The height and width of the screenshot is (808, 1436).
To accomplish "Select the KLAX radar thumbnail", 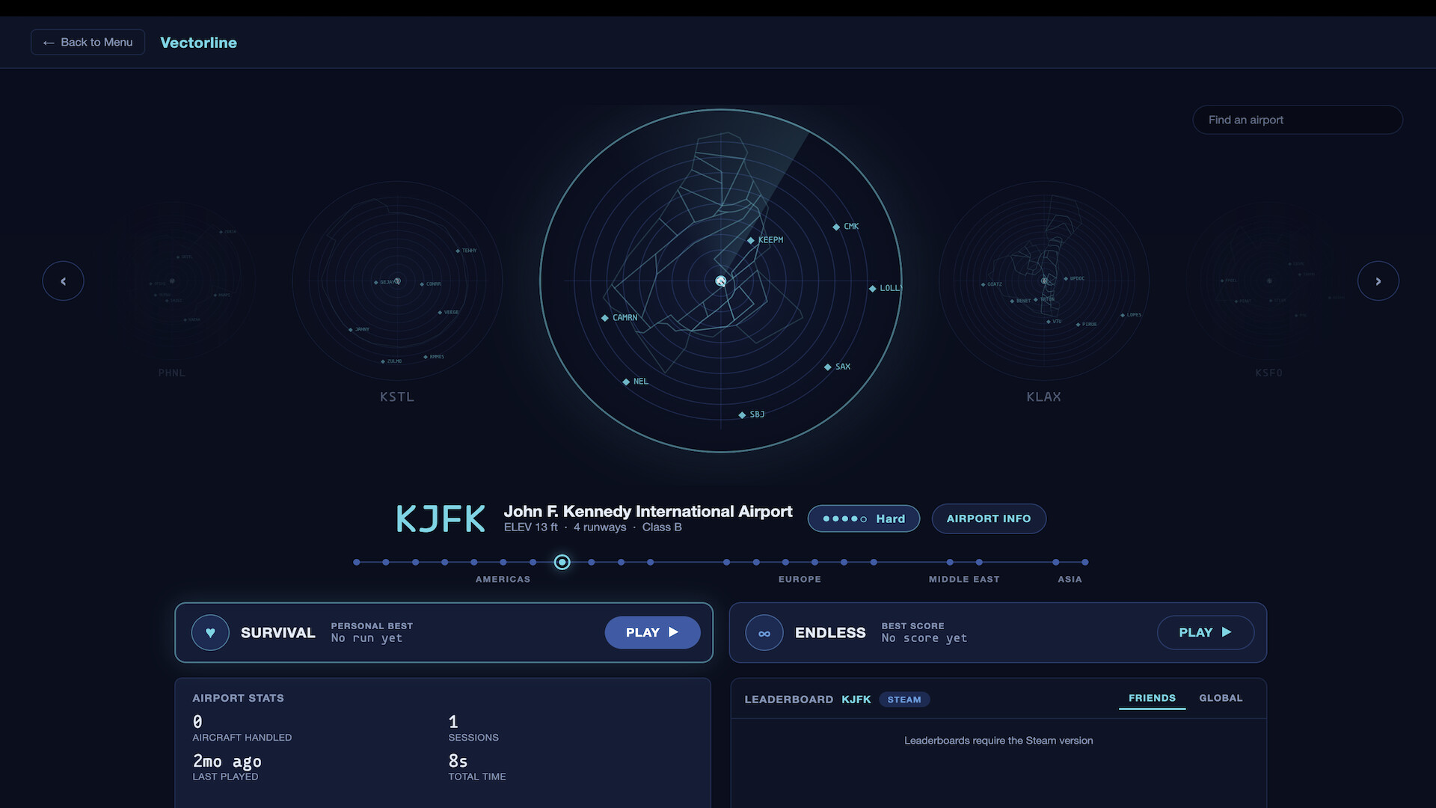I will [1043, 281].
